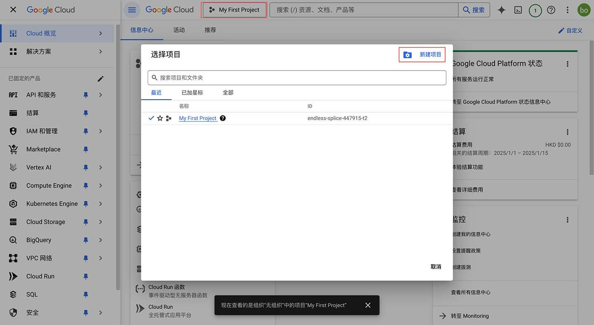Viewport: 594px width, 325px height.
Task: Click 取消 to dismiss the dialog
Action: tap(436, 267)
